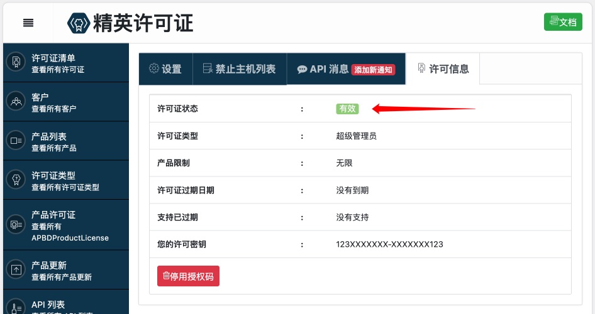595x314 pixels.
Task: Click the 精英许可证 title text
Action: 143,23
